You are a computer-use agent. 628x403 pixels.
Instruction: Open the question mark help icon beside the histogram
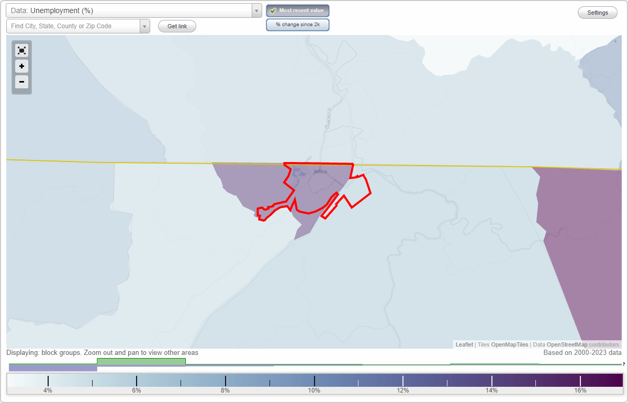pyautogui.click(x=624, y=364)
